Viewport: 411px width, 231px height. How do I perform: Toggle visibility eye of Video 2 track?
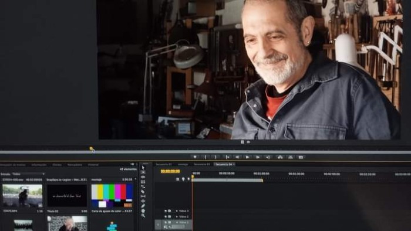166,216
